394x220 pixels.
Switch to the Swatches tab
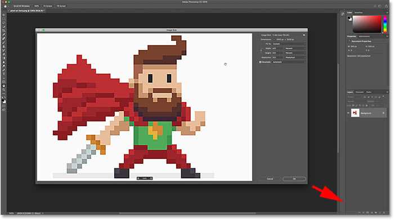point(359,12)
